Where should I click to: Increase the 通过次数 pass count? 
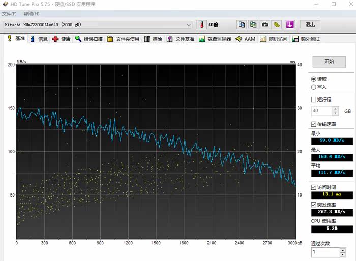(x=343, y=250)
